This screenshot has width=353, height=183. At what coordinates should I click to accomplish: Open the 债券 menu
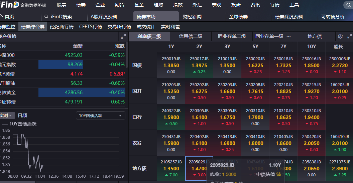pos(81,5)
